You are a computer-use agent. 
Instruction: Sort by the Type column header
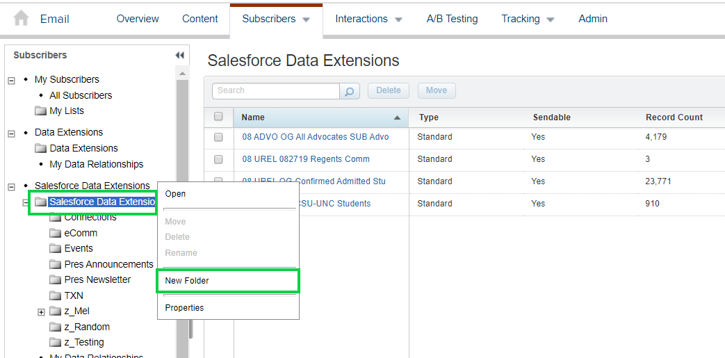tap(429, 117)
